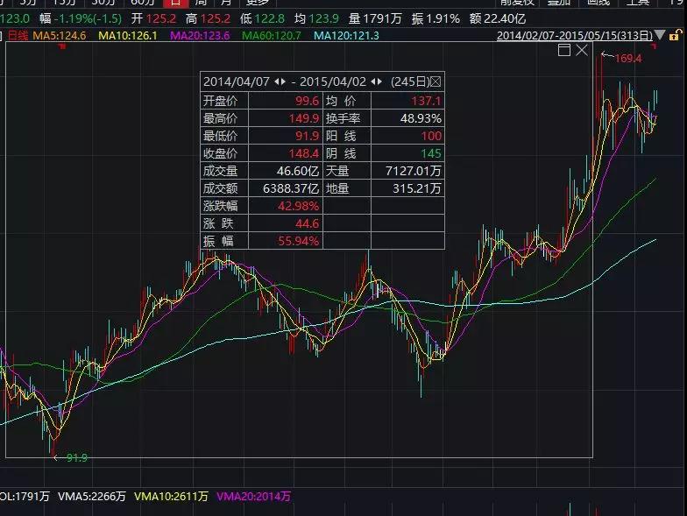
Task: Move end date 2015/04/02 one day earlier
Action: [373, 82]
